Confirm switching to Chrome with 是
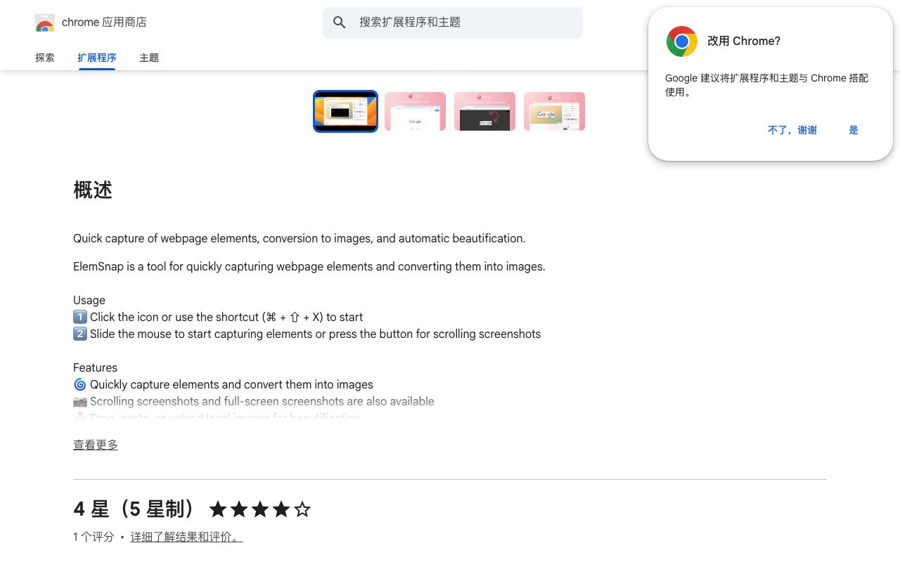 coord(854,130)
